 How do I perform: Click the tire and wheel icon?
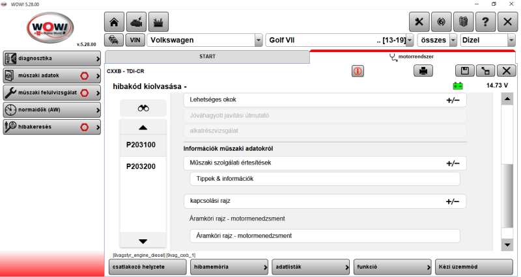click(x=442, y=22)
